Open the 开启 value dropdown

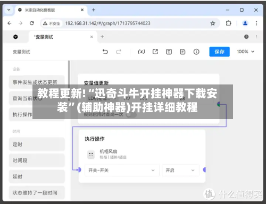click(180, 171)
